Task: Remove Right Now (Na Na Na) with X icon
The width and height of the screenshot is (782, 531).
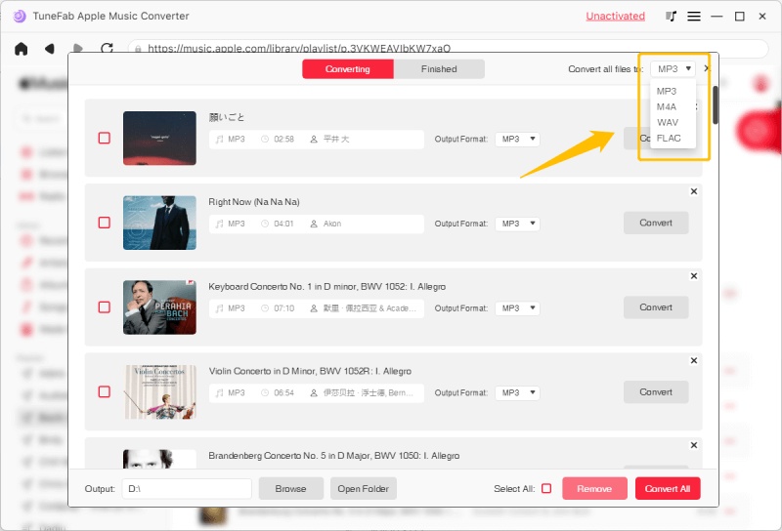Action: pyautogui.click(x=694, y=192)
